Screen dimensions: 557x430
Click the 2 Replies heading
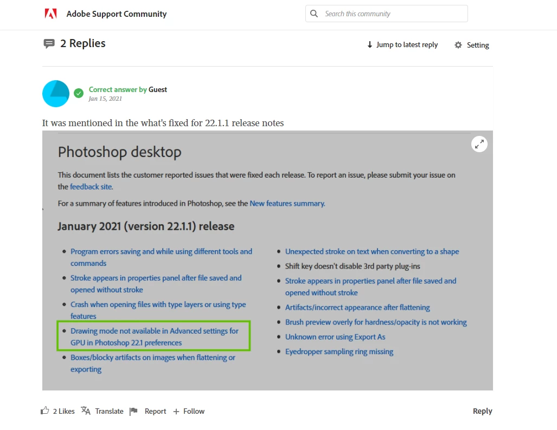83,43
